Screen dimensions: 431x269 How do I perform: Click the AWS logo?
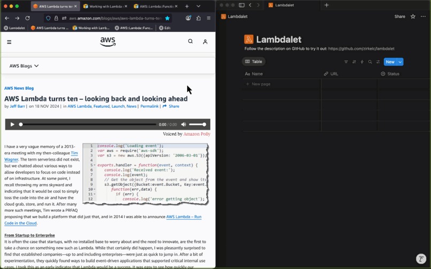click(x=108, y=42)
